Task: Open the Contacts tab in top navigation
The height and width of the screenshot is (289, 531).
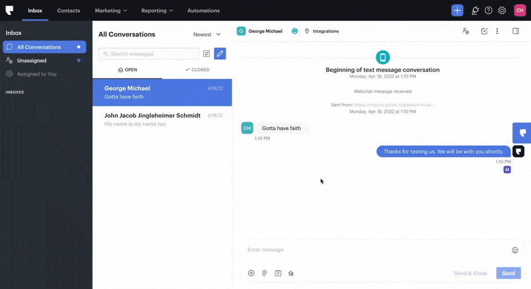Action: pos(69,11)
